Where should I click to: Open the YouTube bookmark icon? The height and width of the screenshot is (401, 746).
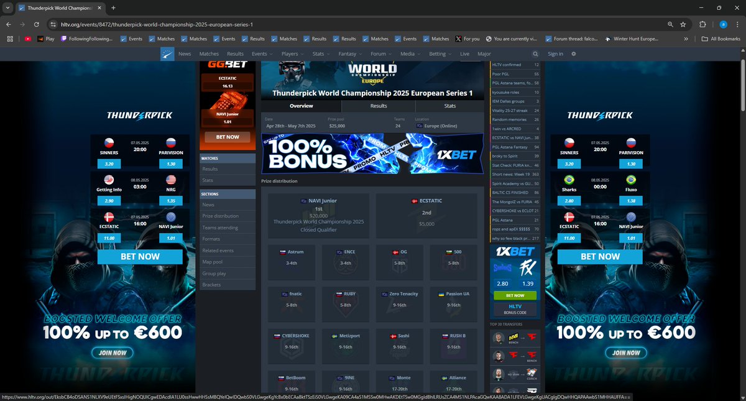[28, 39]
